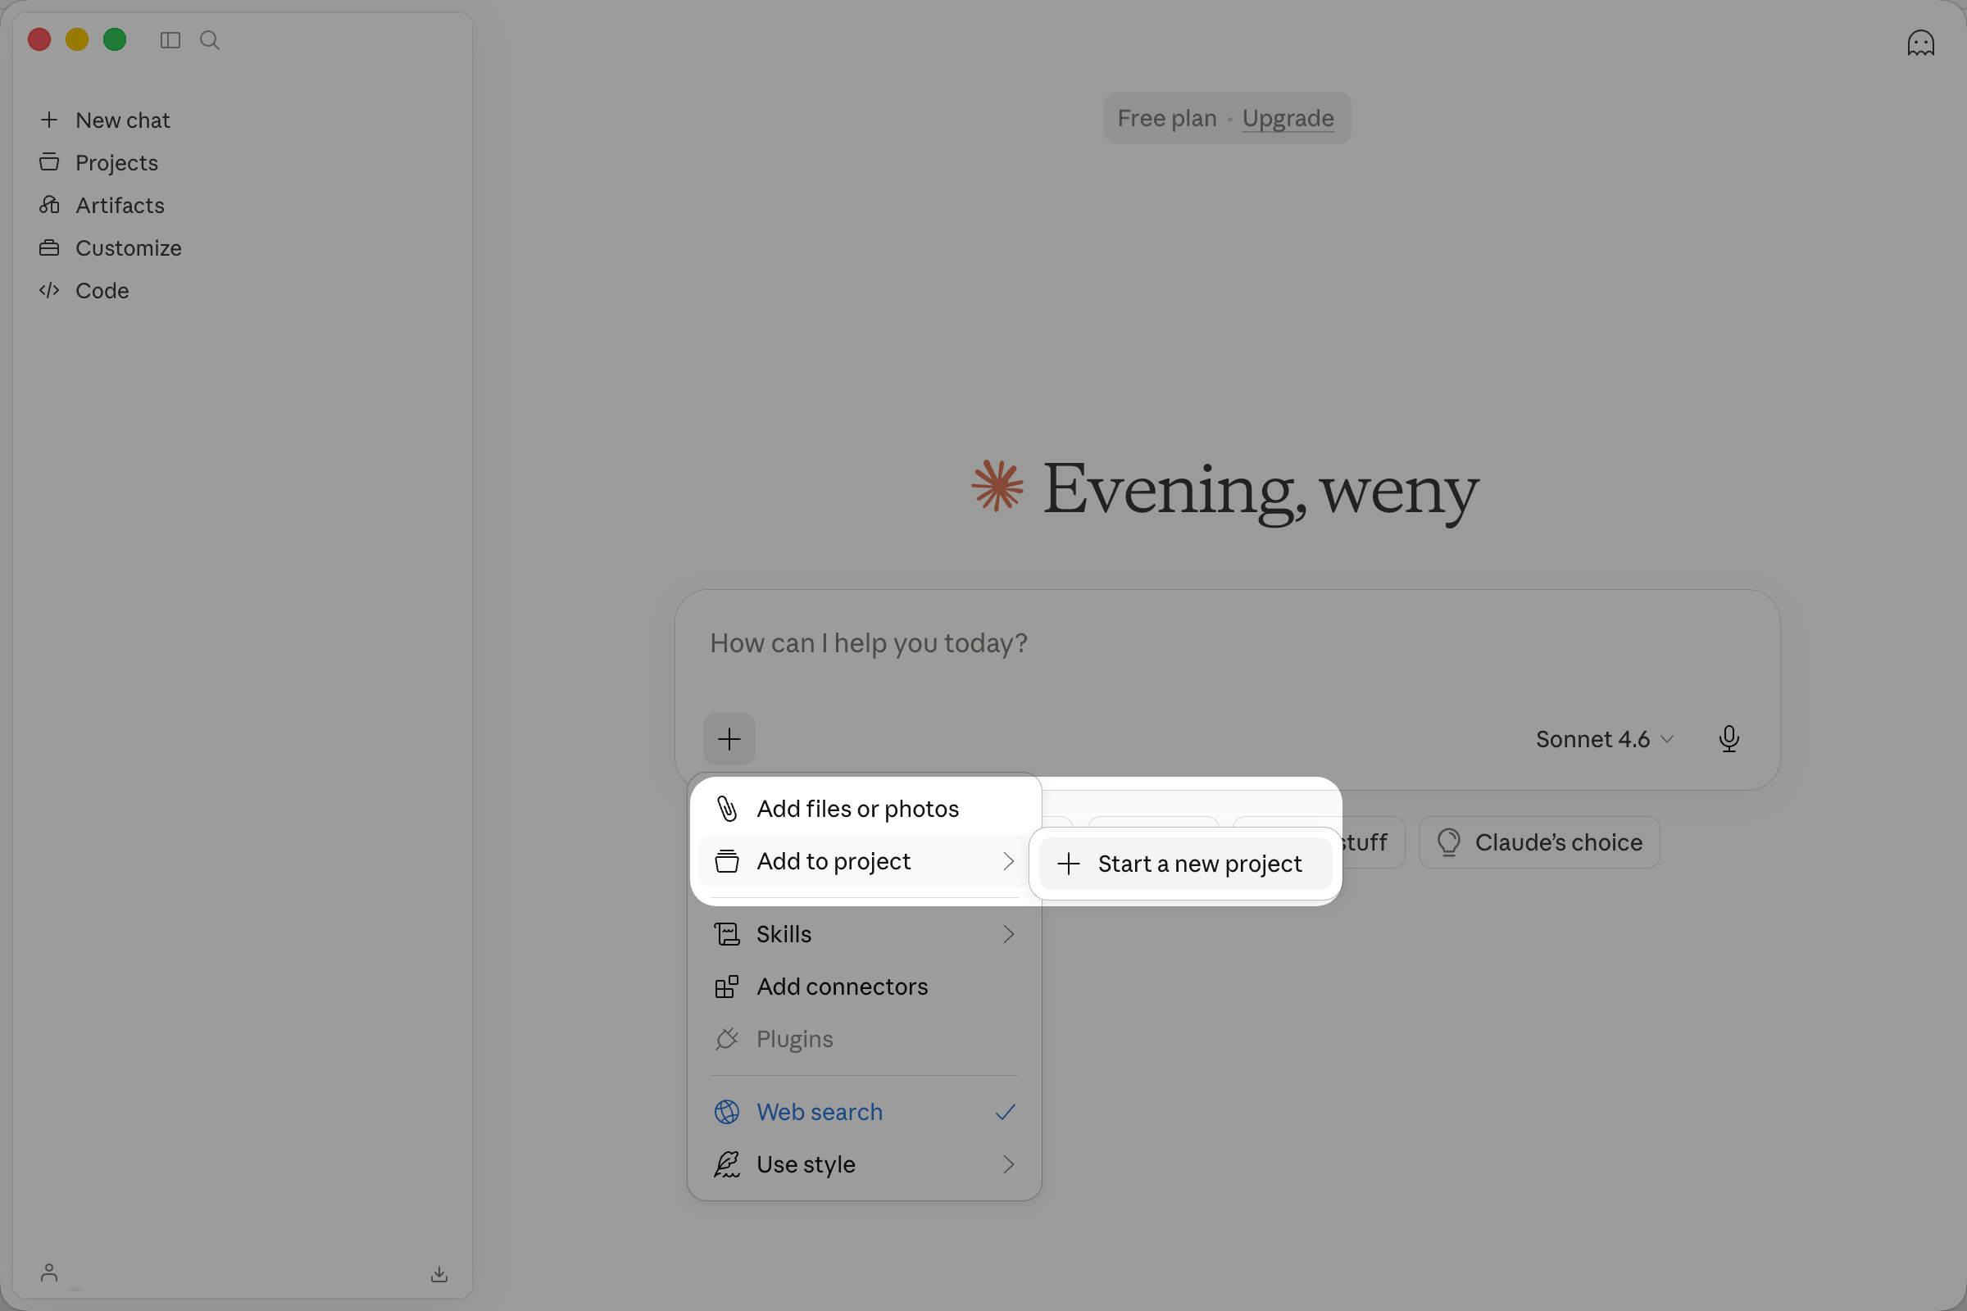Click the Free plan label
The image size is (1967, 1311).
pos(1166,119)
